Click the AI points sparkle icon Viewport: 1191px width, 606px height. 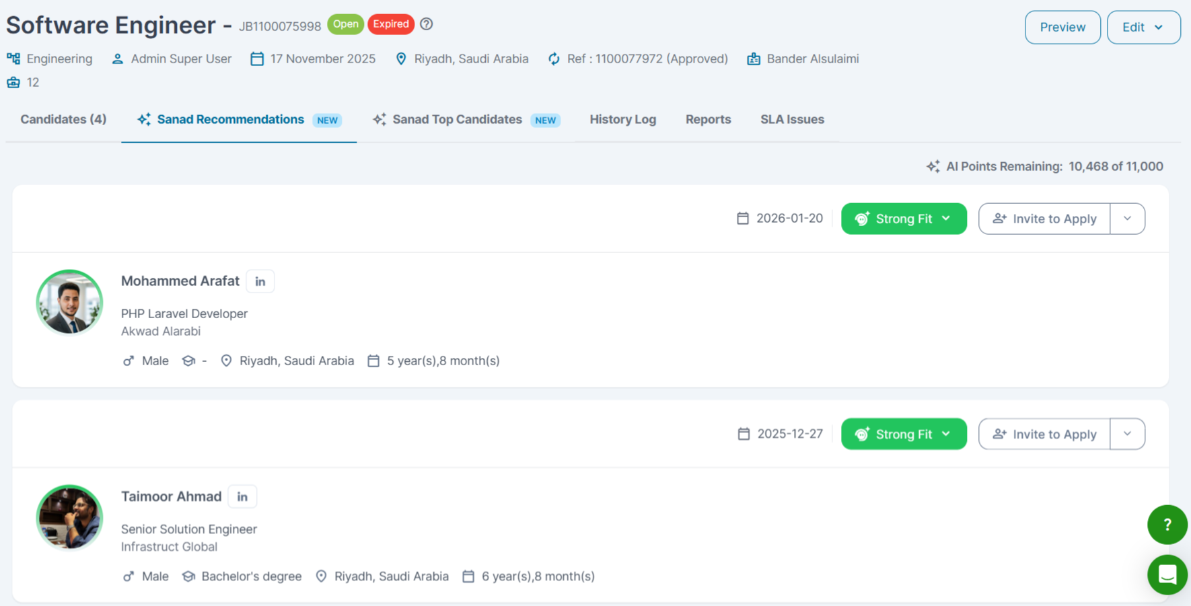pos(933,167)
